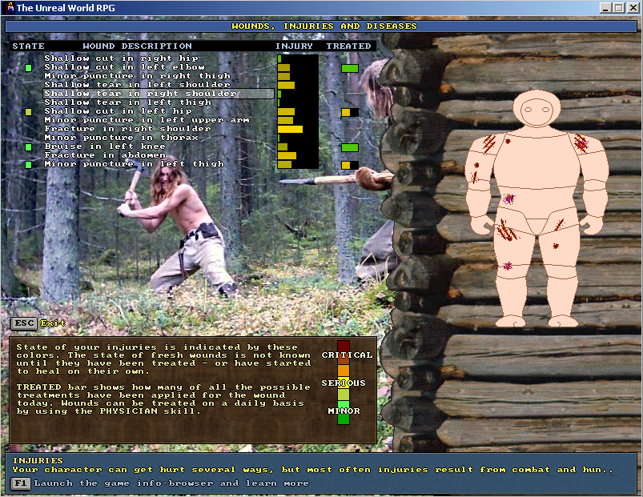The width and height of the screenshot is (643, 497).
Task: Click the F1 key icon
Action: point(21,483)
